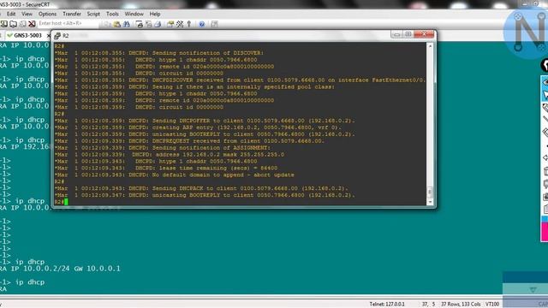Viewport: 548px width, 308px height.
Task: Click the R2 scrollbar down arrow
Action: coord(430,202)
